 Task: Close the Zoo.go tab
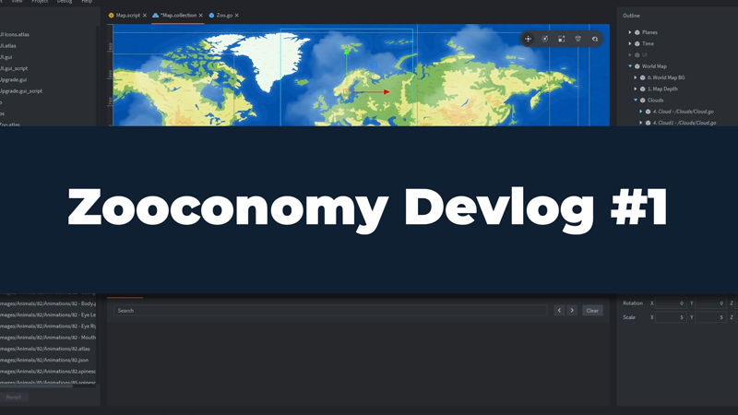(237, 16)
